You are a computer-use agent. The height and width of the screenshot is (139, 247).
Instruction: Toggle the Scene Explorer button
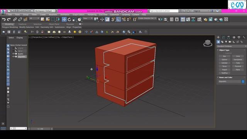[171, 19]
